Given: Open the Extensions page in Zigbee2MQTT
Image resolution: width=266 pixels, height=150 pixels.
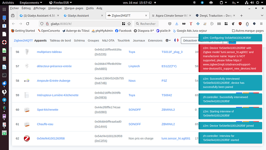Looking at the screenshot, I should pos(155,40).
